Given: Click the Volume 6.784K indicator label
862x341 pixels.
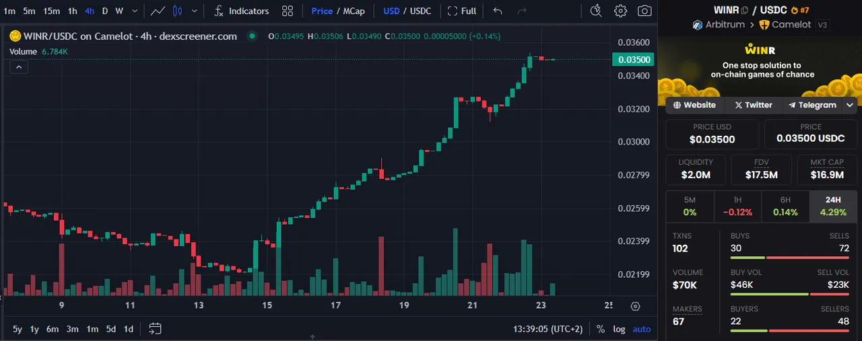Looking at the screenshot, I should tap(38, 51).
